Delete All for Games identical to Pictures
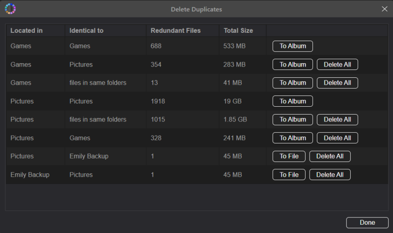This screenshot has height=233, width=393. (337, 65)
